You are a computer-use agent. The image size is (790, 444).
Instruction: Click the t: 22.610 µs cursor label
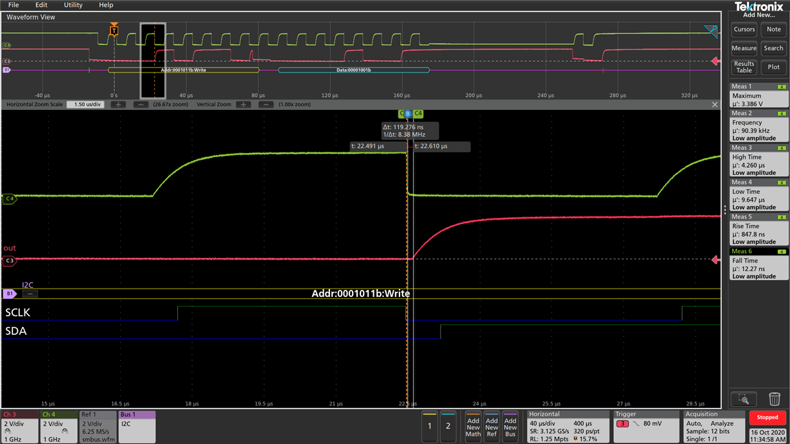pos(441,147)
